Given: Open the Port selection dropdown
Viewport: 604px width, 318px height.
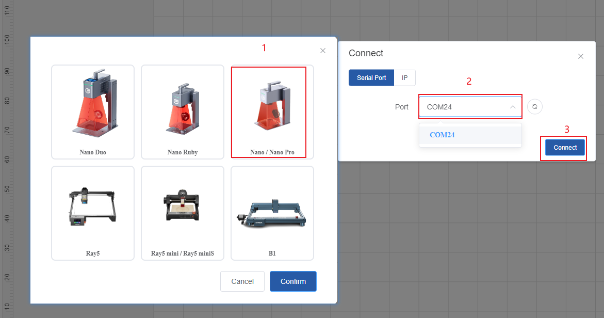Looking at the screenshot, I should 470,106.
